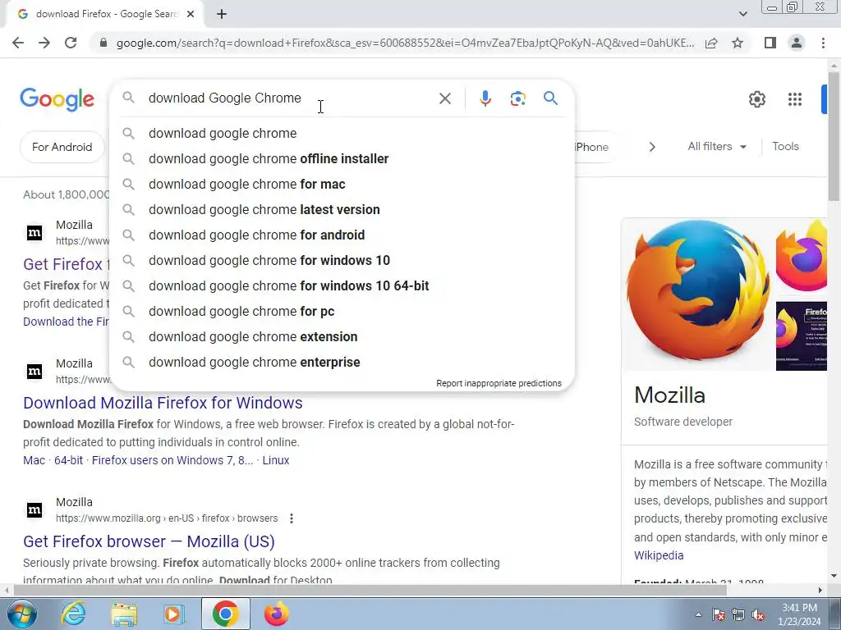
Task: Show more filter chips with arrow
Action: tap(652, 147)
